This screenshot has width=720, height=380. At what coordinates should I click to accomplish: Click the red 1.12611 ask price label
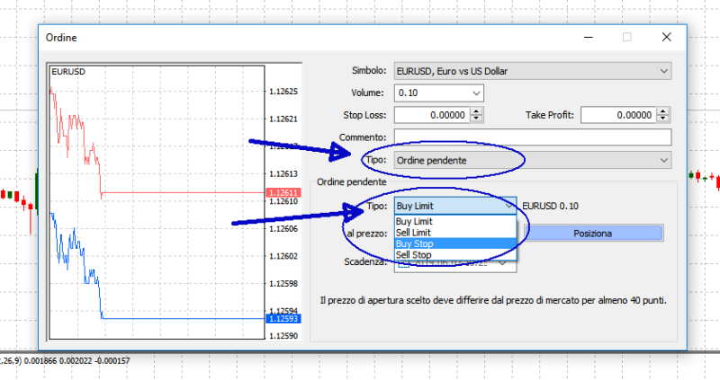point(283,193)
